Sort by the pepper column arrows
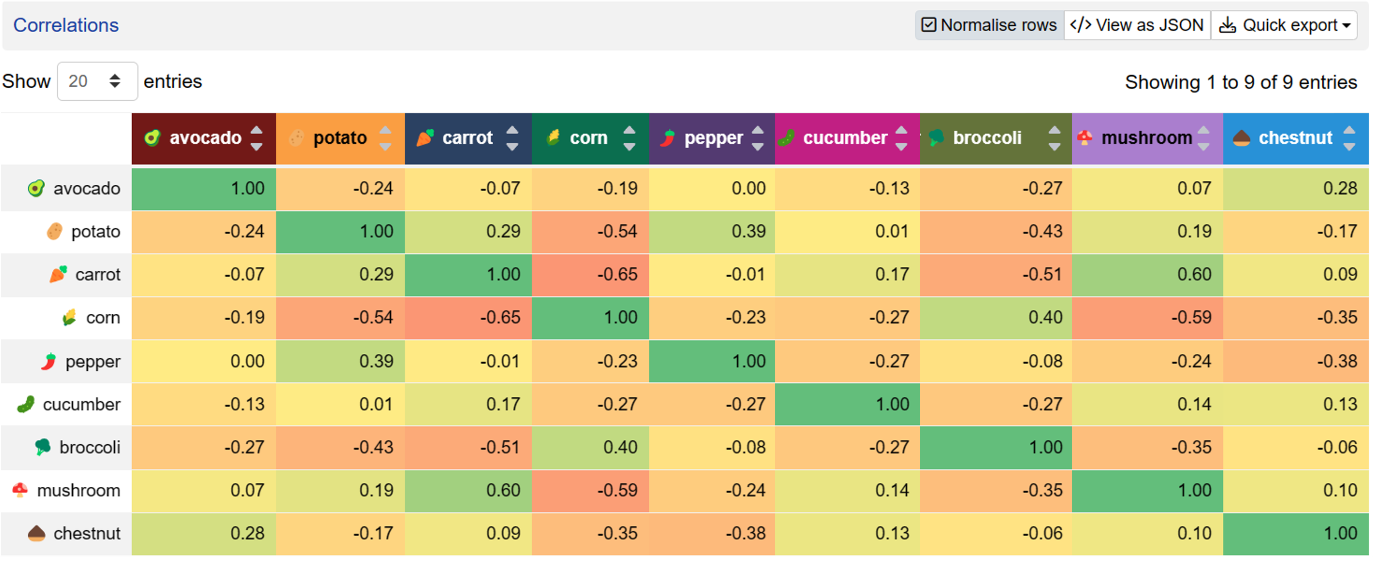Image resolution: width=1373 pixels, height=563 pixels. [757, 138]
